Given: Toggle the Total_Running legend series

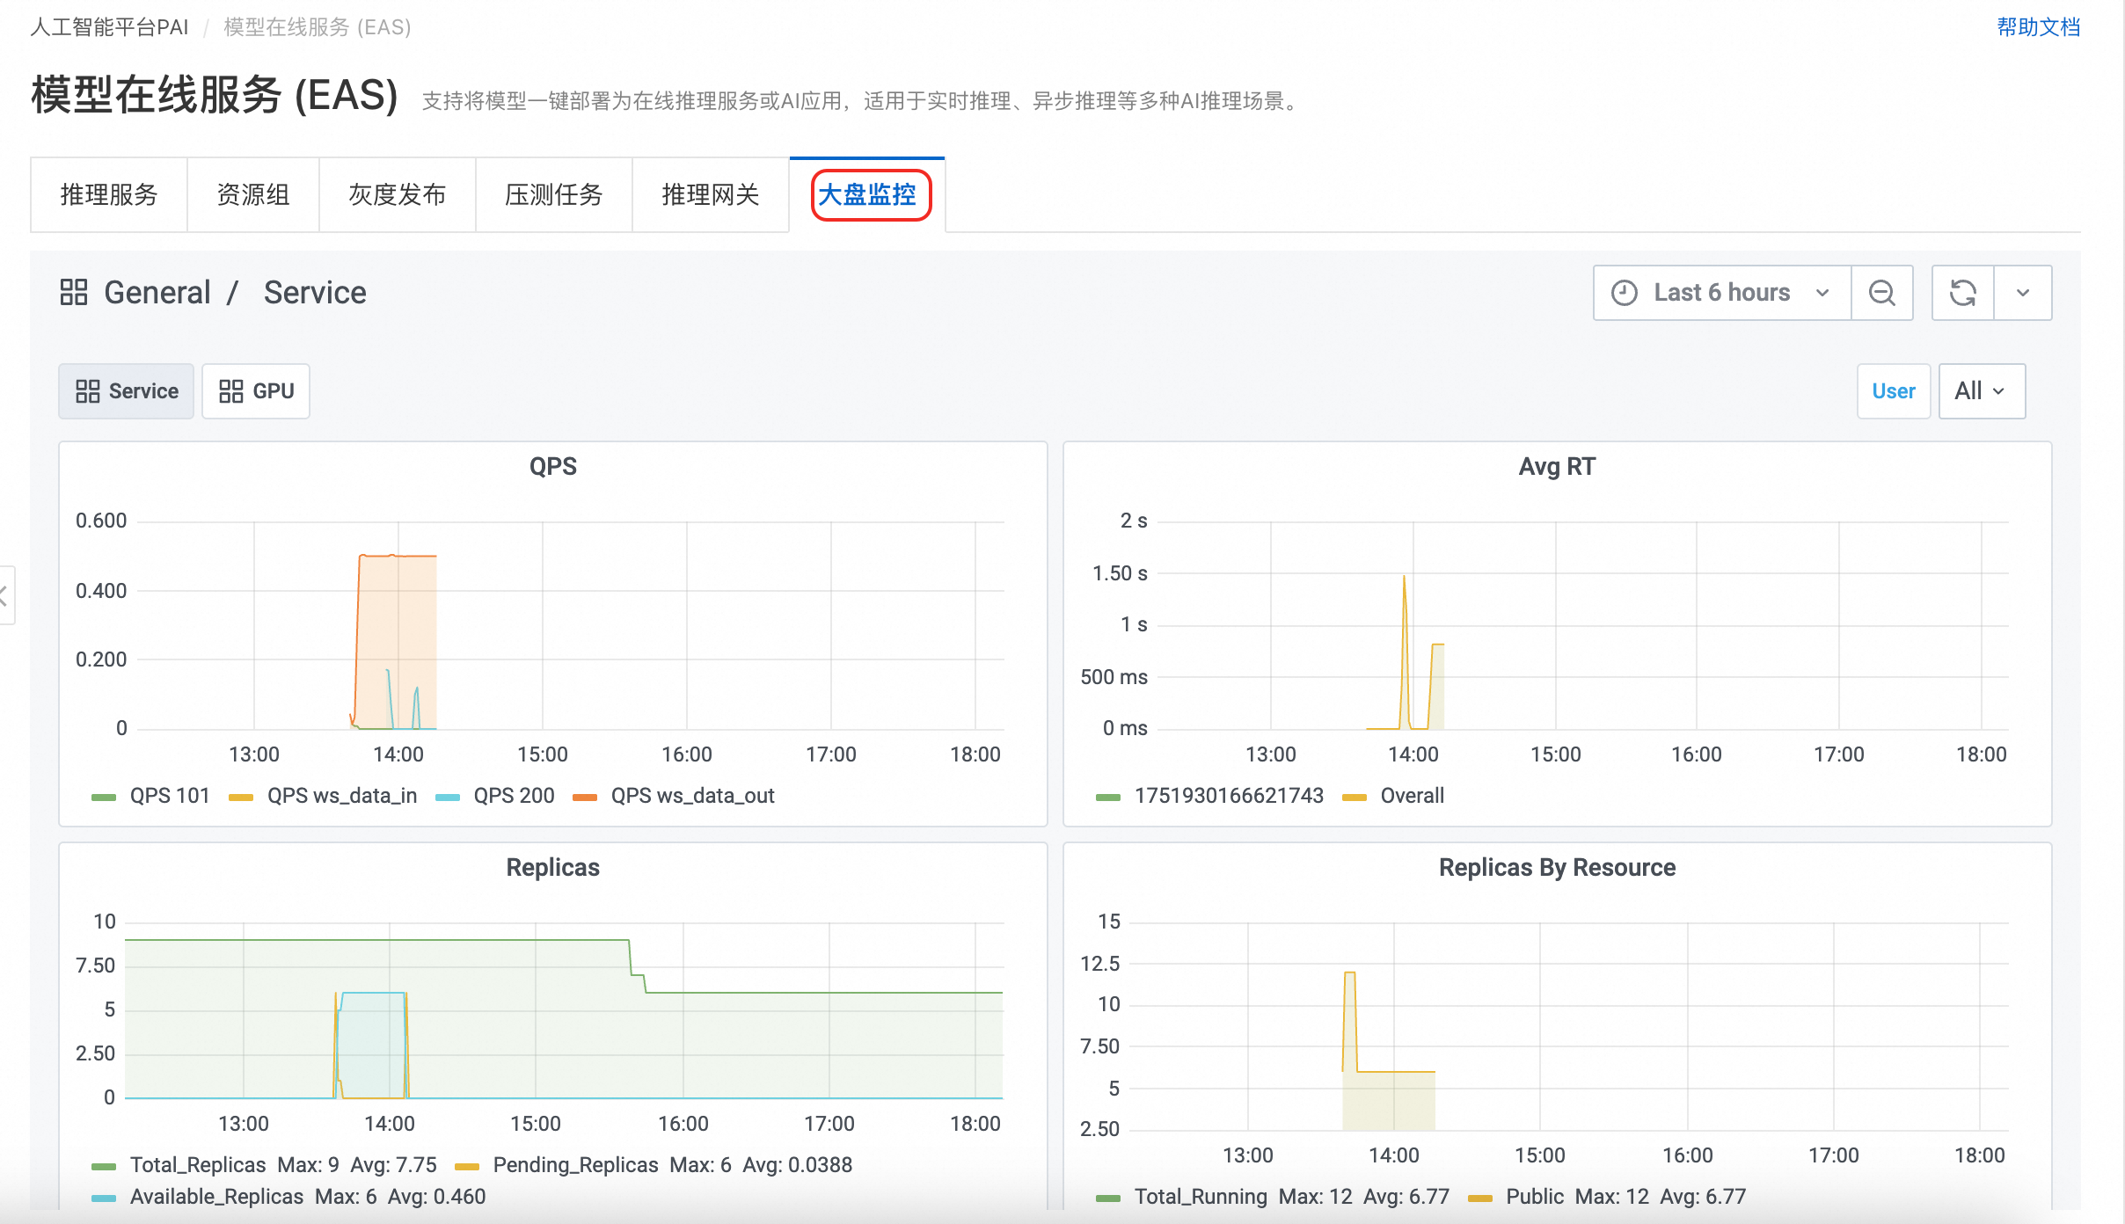Looking at the screenshot, I should coord(1201,1197).
